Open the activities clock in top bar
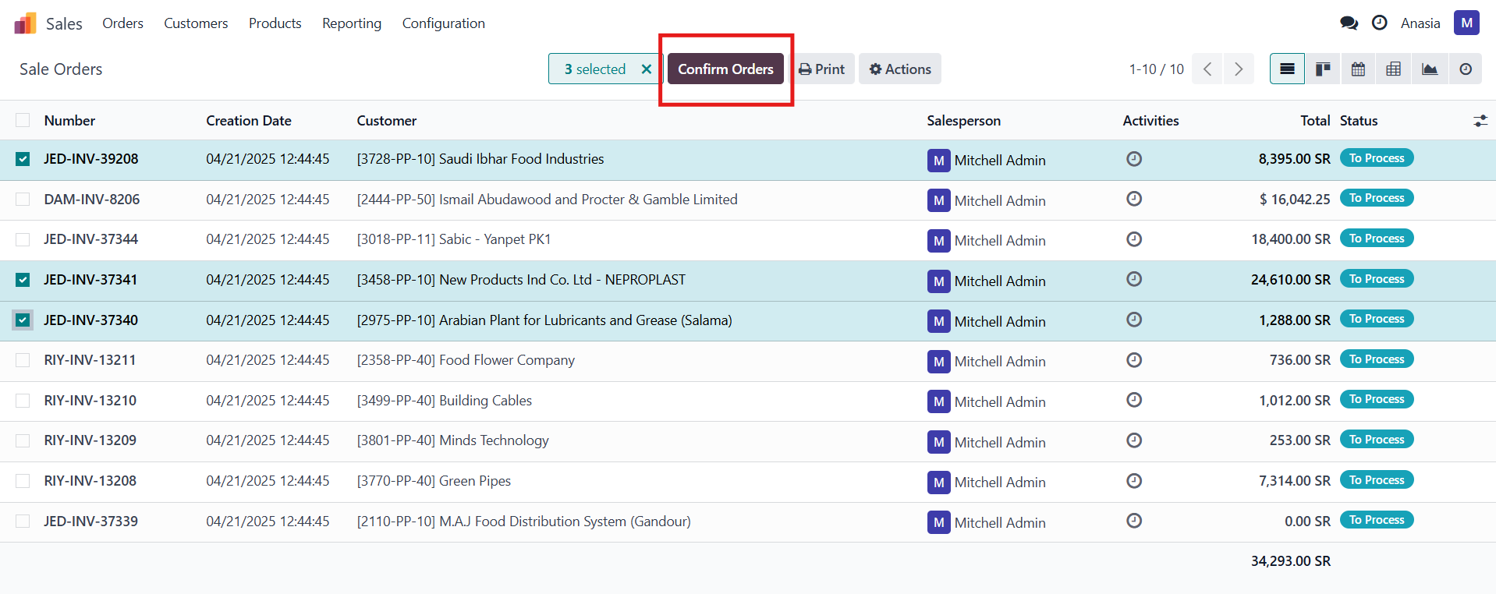This screenshot has width=1496, height=594. [x=1379, y=23]
